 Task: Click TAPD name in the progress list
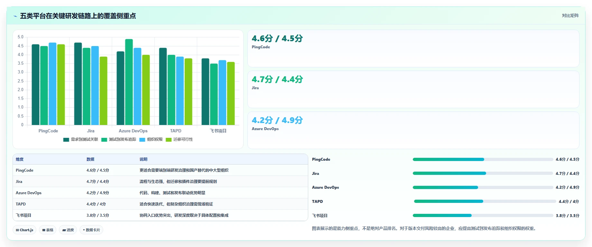(318, 202)
